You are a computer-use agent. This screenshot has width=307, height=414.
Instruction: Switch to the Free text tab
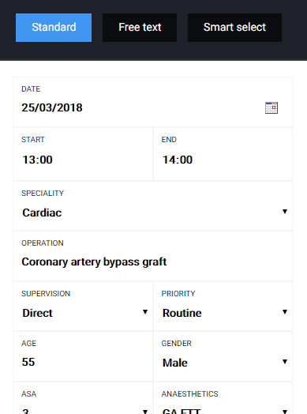pyautogui.click(x=140, y=28)
